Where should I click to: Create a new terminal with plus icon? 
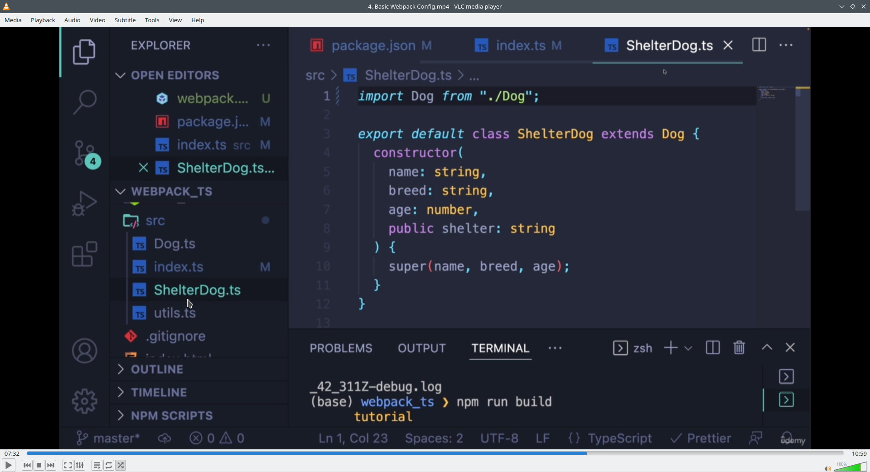(x=671, y=348)
